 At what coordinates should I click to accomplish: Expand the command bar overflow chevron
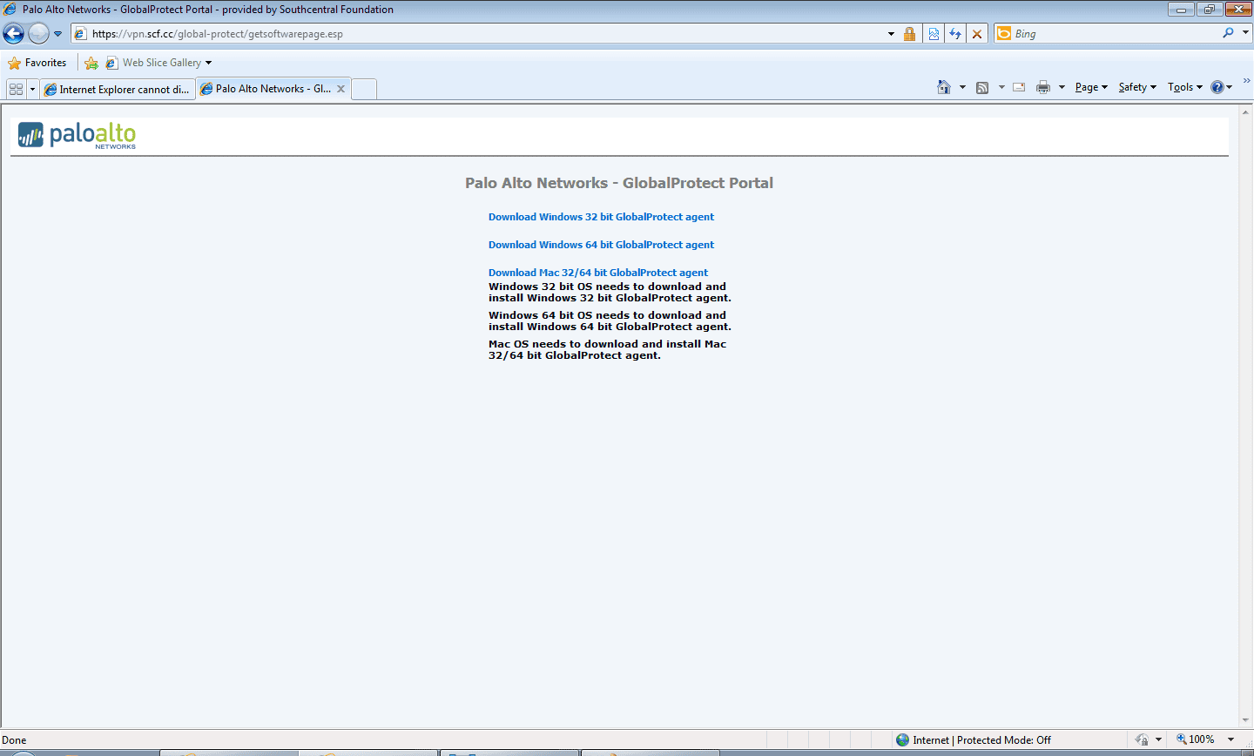tap(1246, 80)
